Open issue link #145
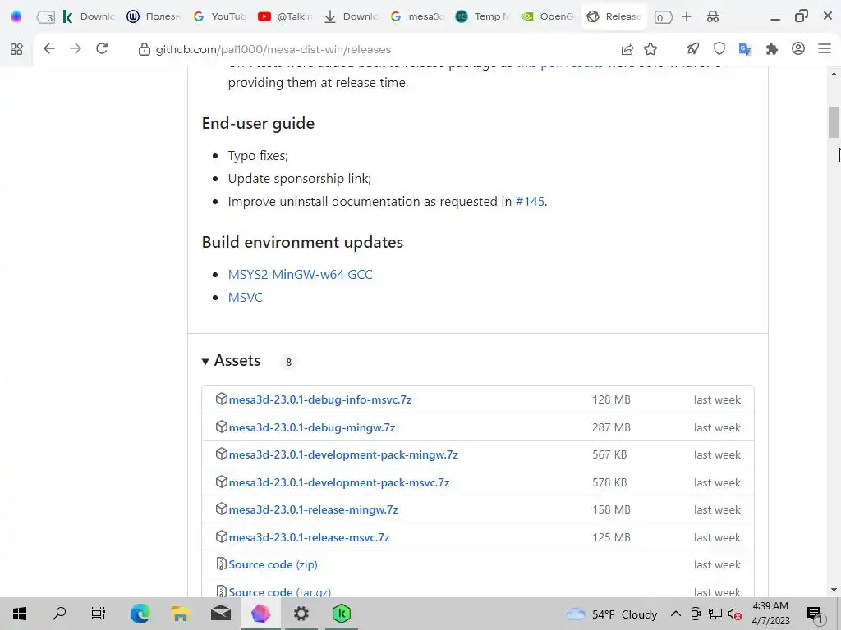Viewport: 841px width, 630px height. click(x=530, y=202)
